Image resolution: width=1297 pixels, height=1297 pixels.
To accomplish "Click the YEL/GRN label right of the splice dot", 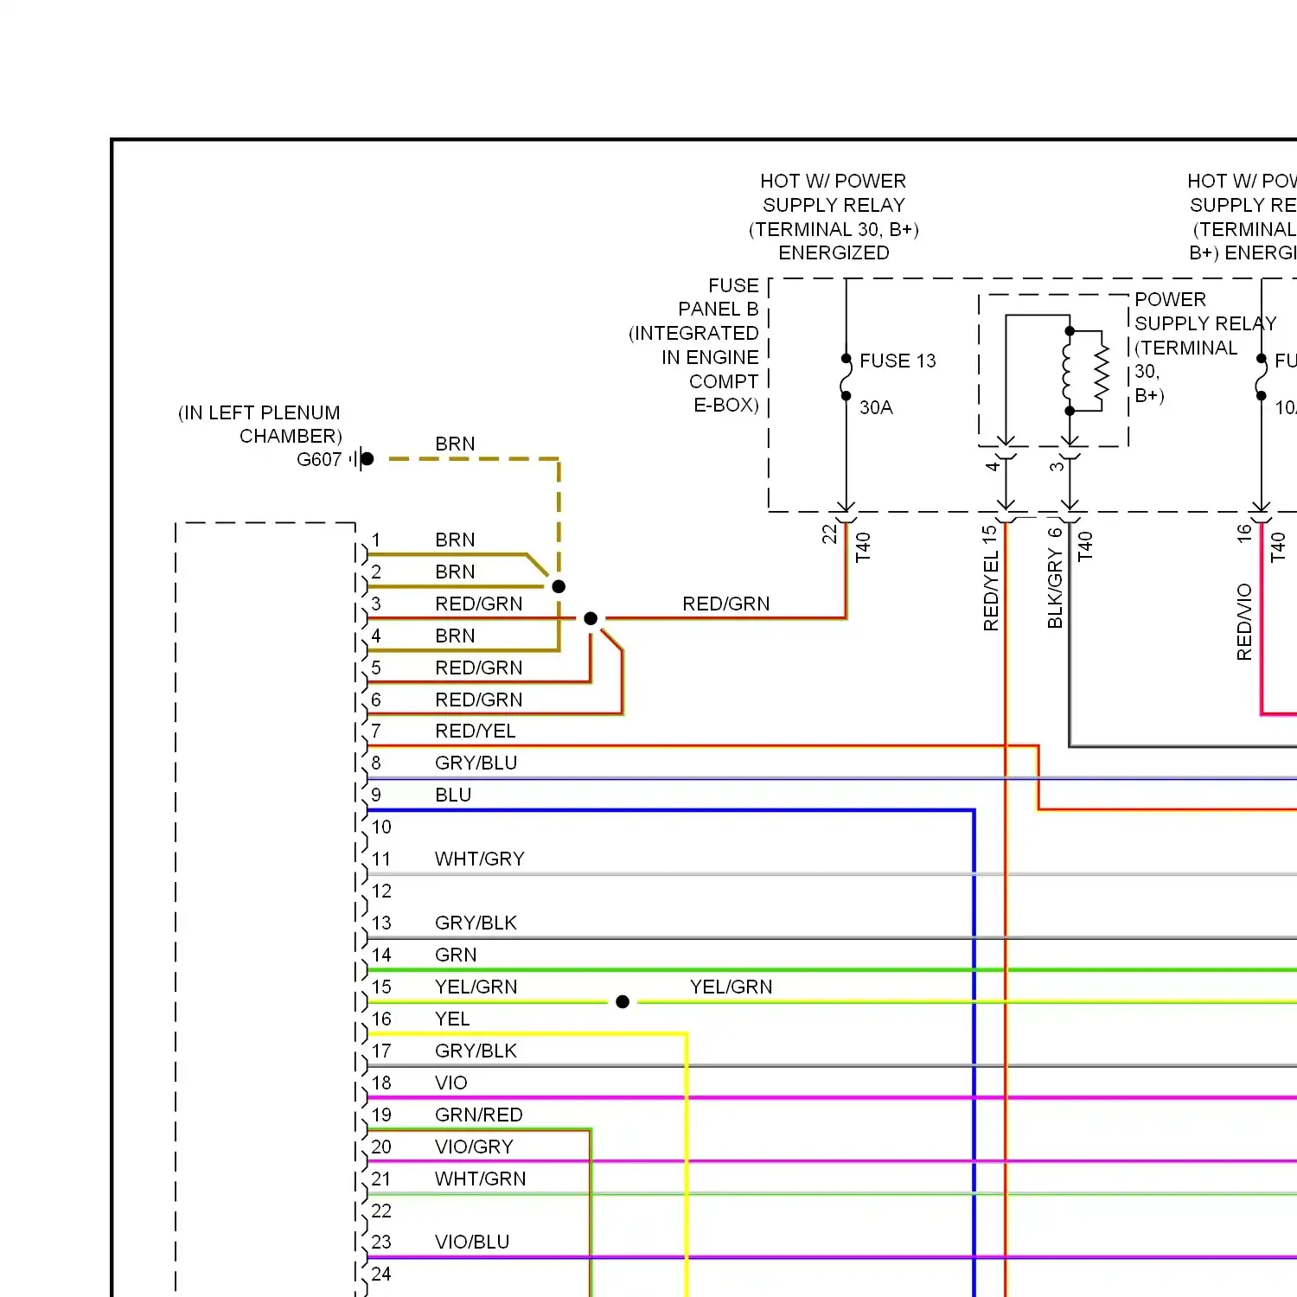I will point(732,987).
